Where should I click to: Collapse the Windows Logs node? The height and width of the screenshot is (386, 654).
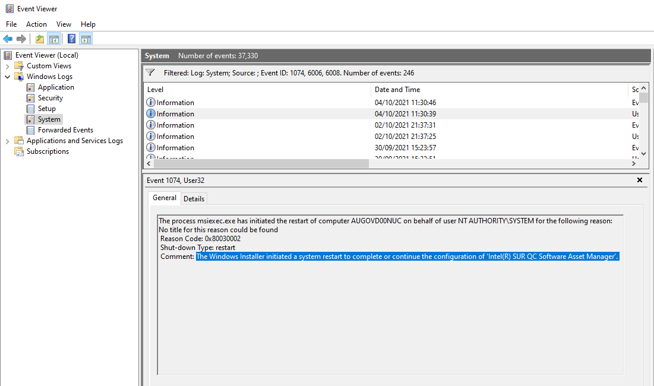tap(7, 77)
